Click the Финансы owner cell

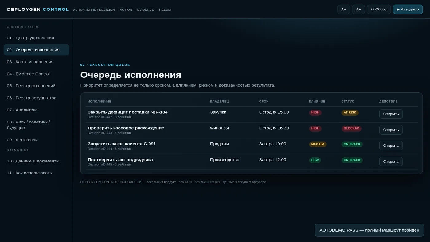click(x=219, y=128)
